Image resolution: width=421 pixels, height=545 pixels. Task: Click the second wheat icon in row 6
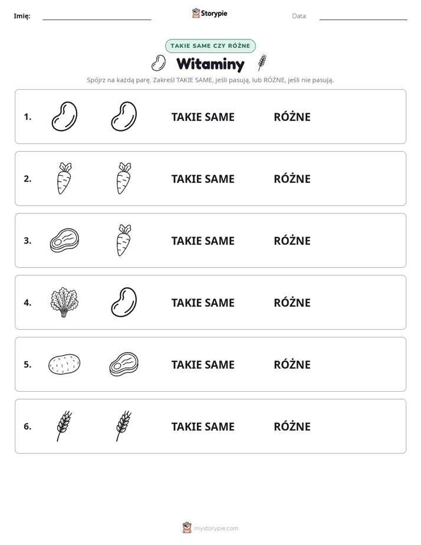click(x=124, y=426)
